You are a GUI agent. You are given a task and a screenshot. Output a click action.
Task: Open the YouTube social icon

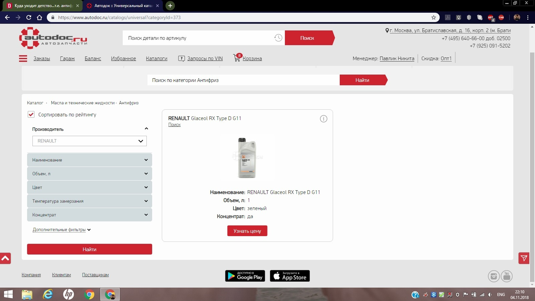(x=507, y=276)
